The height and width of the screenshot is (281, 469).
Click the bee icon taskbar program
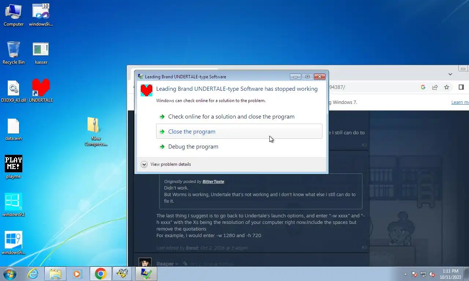123,274
